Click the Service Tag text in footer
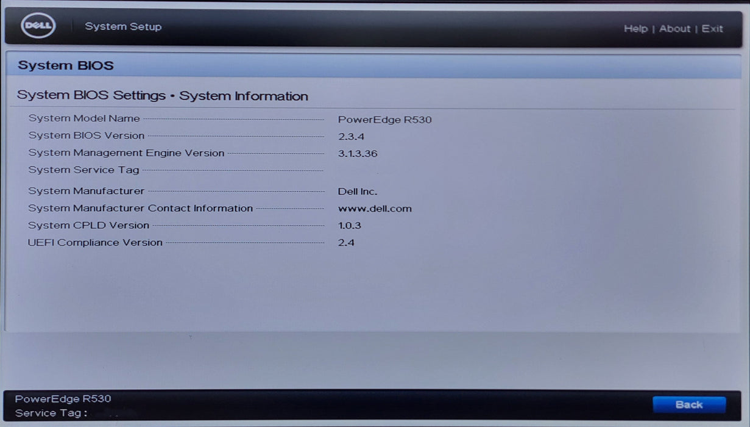This screenshot has height=427, width=750. pyautogui.click(x=51, y=413)
